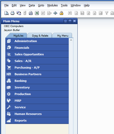Minimize the Main Menu window
The image size is (114, 134).
(65, 21)
